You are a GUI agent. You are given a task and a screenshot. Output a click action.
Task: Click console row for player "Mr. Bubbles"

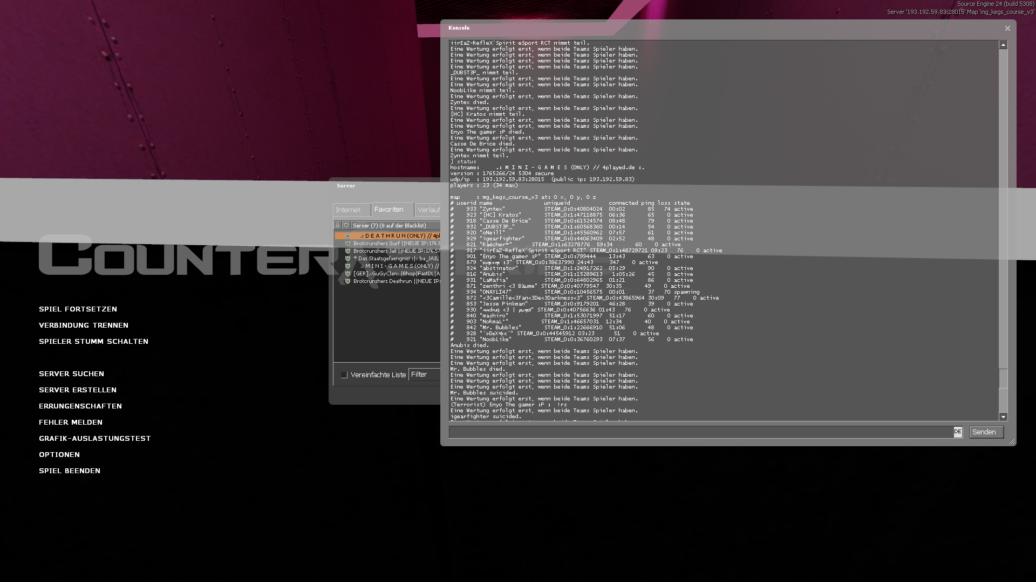[x=572, y=328]
